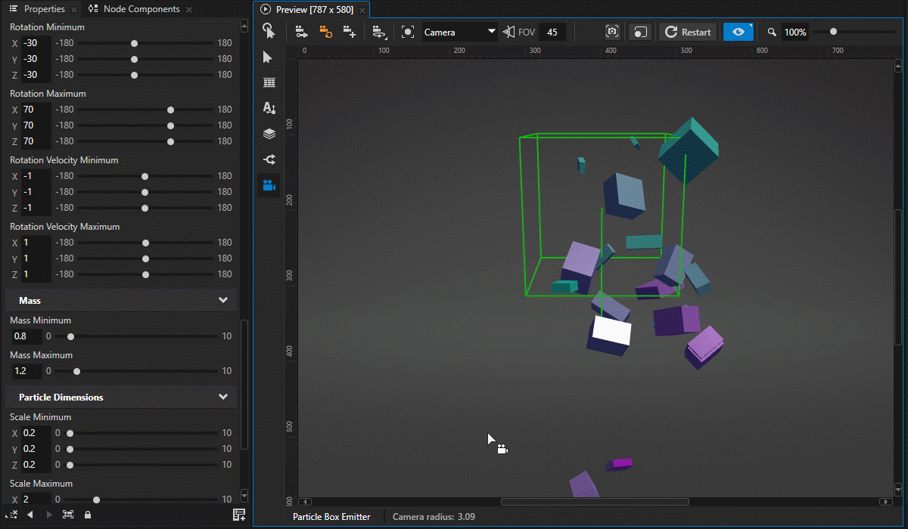Collapse the Mass section
908x529 pixels.
pyautogui.click(x=222, y=300)
